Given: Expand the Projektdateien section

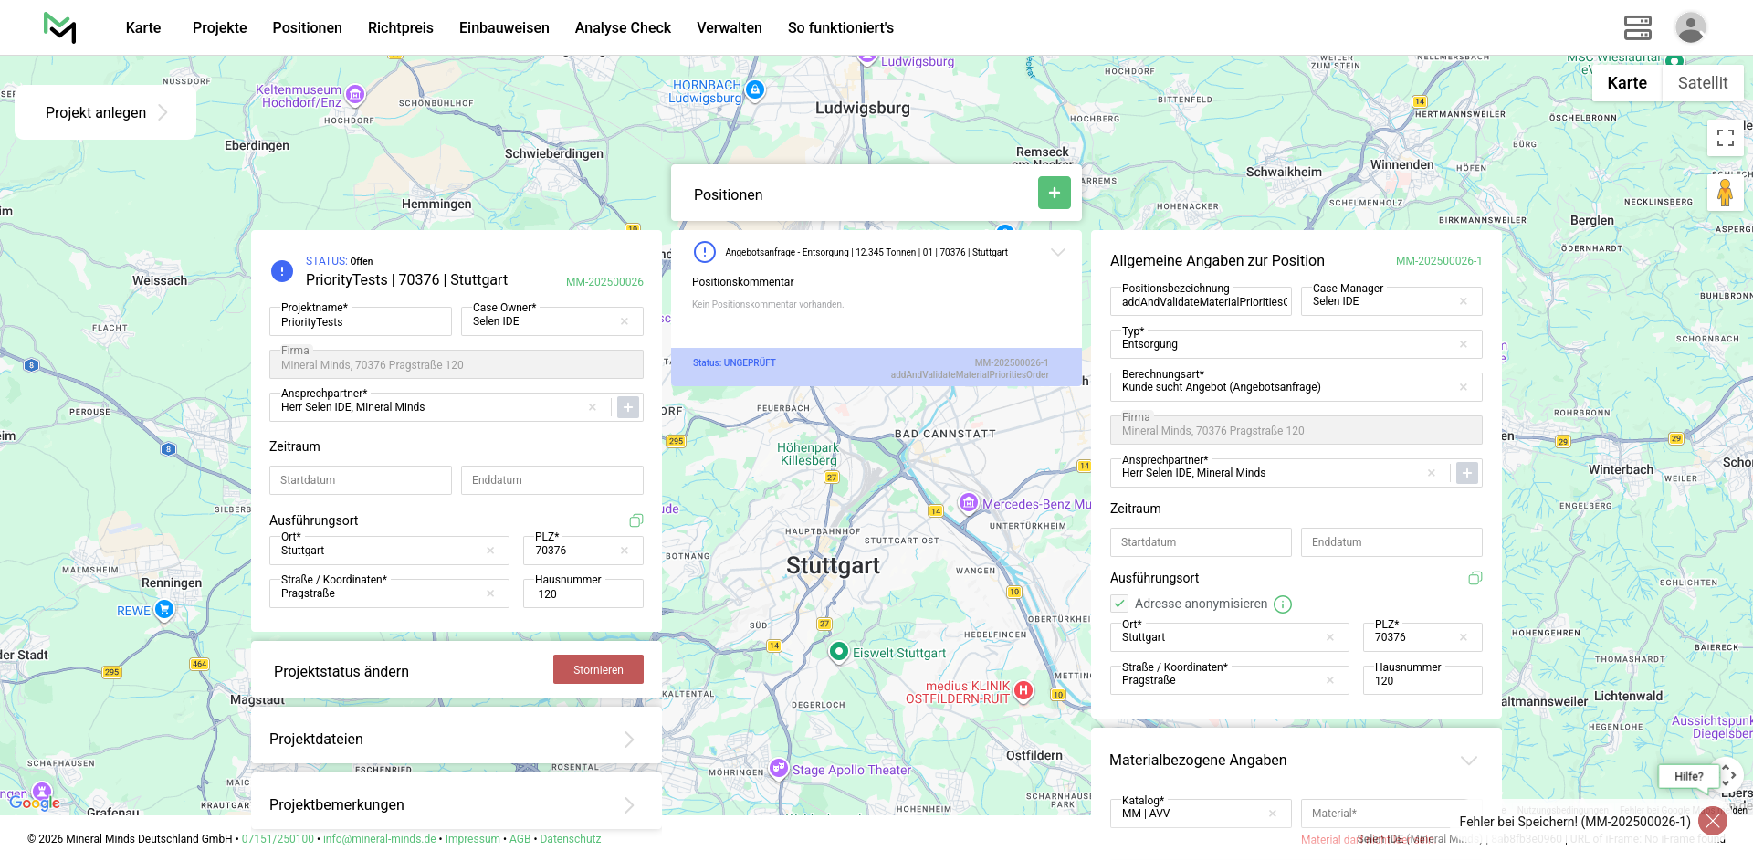Looking at the screenshot, I should (629, 740).
